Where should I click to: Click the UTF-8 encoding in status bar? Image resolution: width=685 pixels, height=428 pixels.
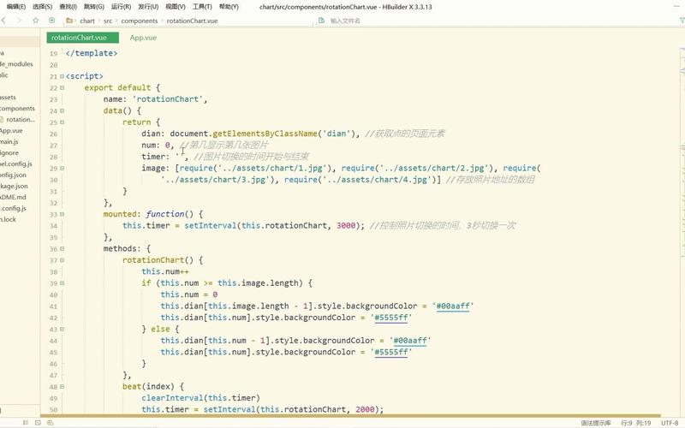click(x=670, y=423)
